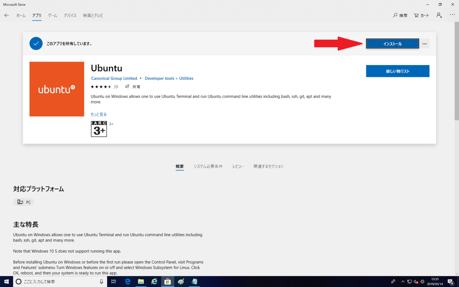459x287 pixels.
Task: Go back with the arrow button
Action: (x=7, y=15)
